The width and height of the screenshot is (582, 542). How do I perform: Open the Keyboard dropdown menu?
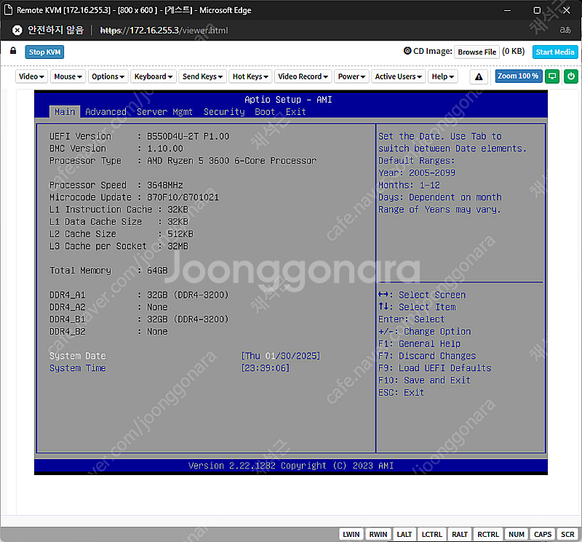[x=154, y=76]
